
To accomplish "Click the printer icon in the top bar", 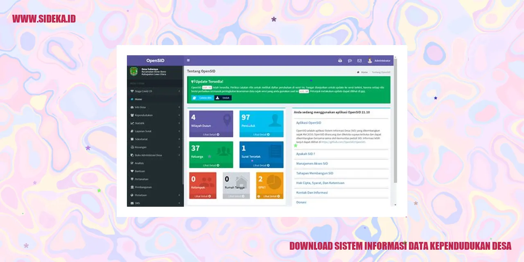I will click(x=340, y=61).
